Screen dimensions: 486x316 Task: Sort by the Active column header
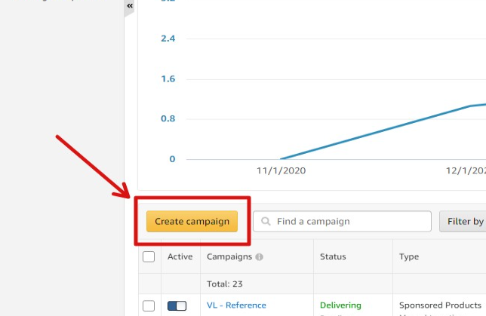pos(180,256)
